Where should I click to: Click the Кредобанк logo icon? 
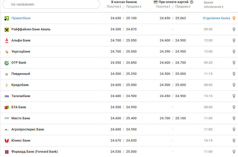pos(7,85)
